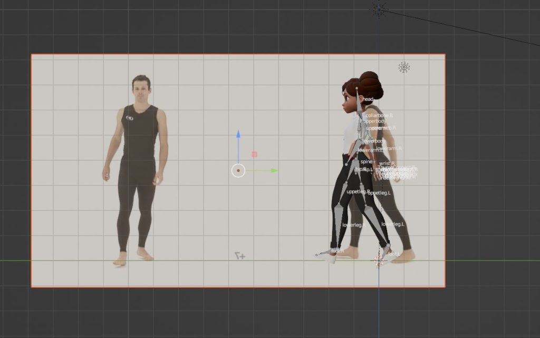Select the collarbone.R bone
This screenshot has width=540, height=338.
[x=379, y=115]
